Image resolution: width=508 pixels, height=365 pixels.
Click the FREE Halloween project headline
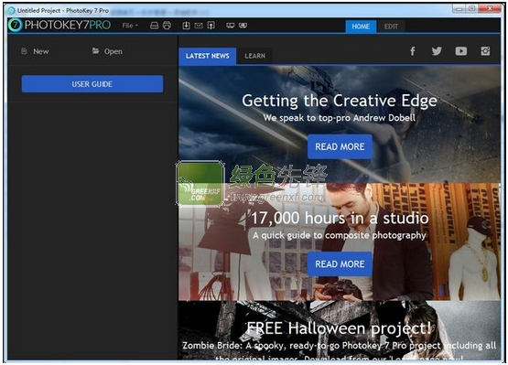(340, 328)
